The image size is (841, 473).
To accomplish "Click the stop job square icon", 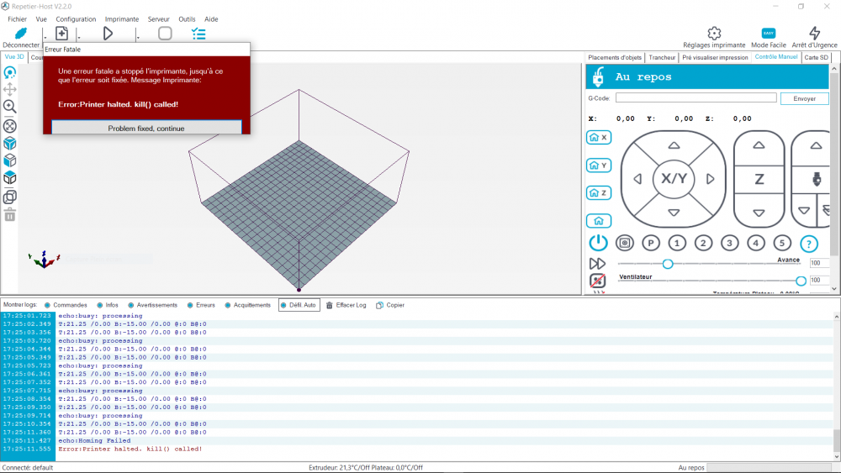I will [x=165, y=34].
